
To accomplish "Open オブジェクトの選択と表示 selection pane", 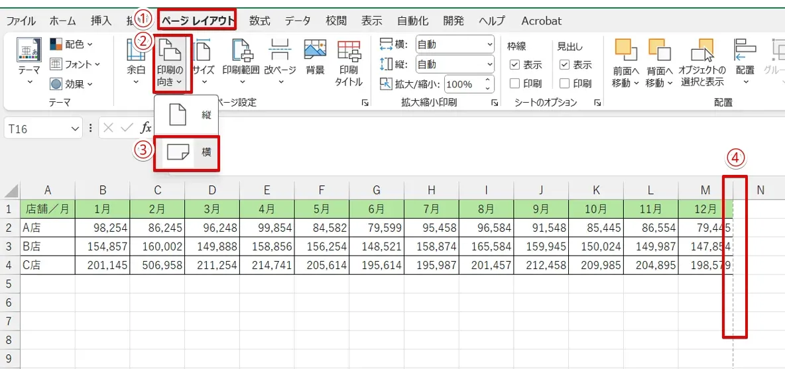I will pyautogui.click(x=702, y=62).
